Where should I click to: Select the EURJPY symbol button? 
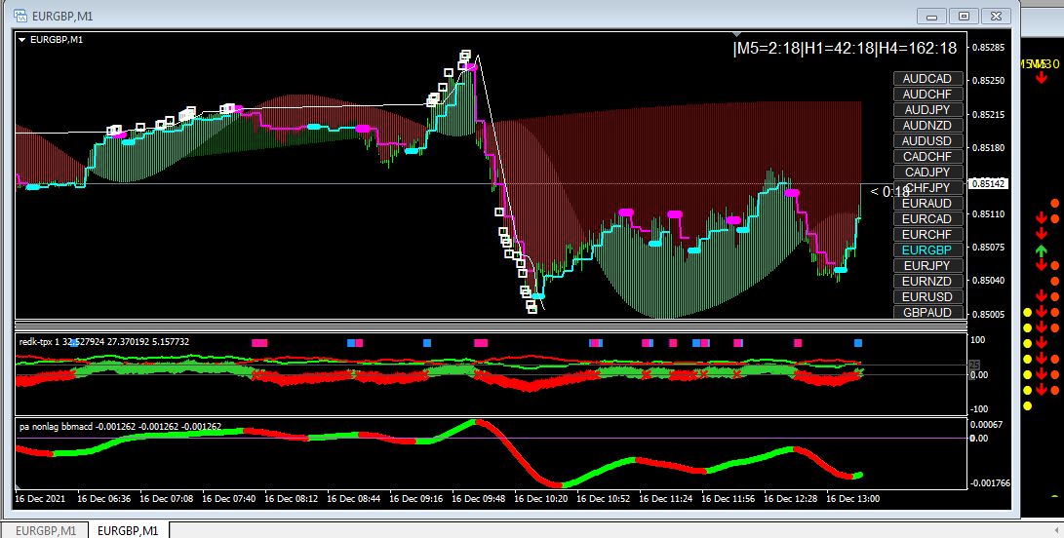[x=927, y=266]
